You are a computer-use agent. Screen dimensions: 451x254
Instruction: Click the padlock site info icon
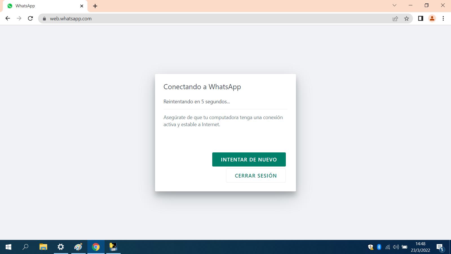[44, 19]
